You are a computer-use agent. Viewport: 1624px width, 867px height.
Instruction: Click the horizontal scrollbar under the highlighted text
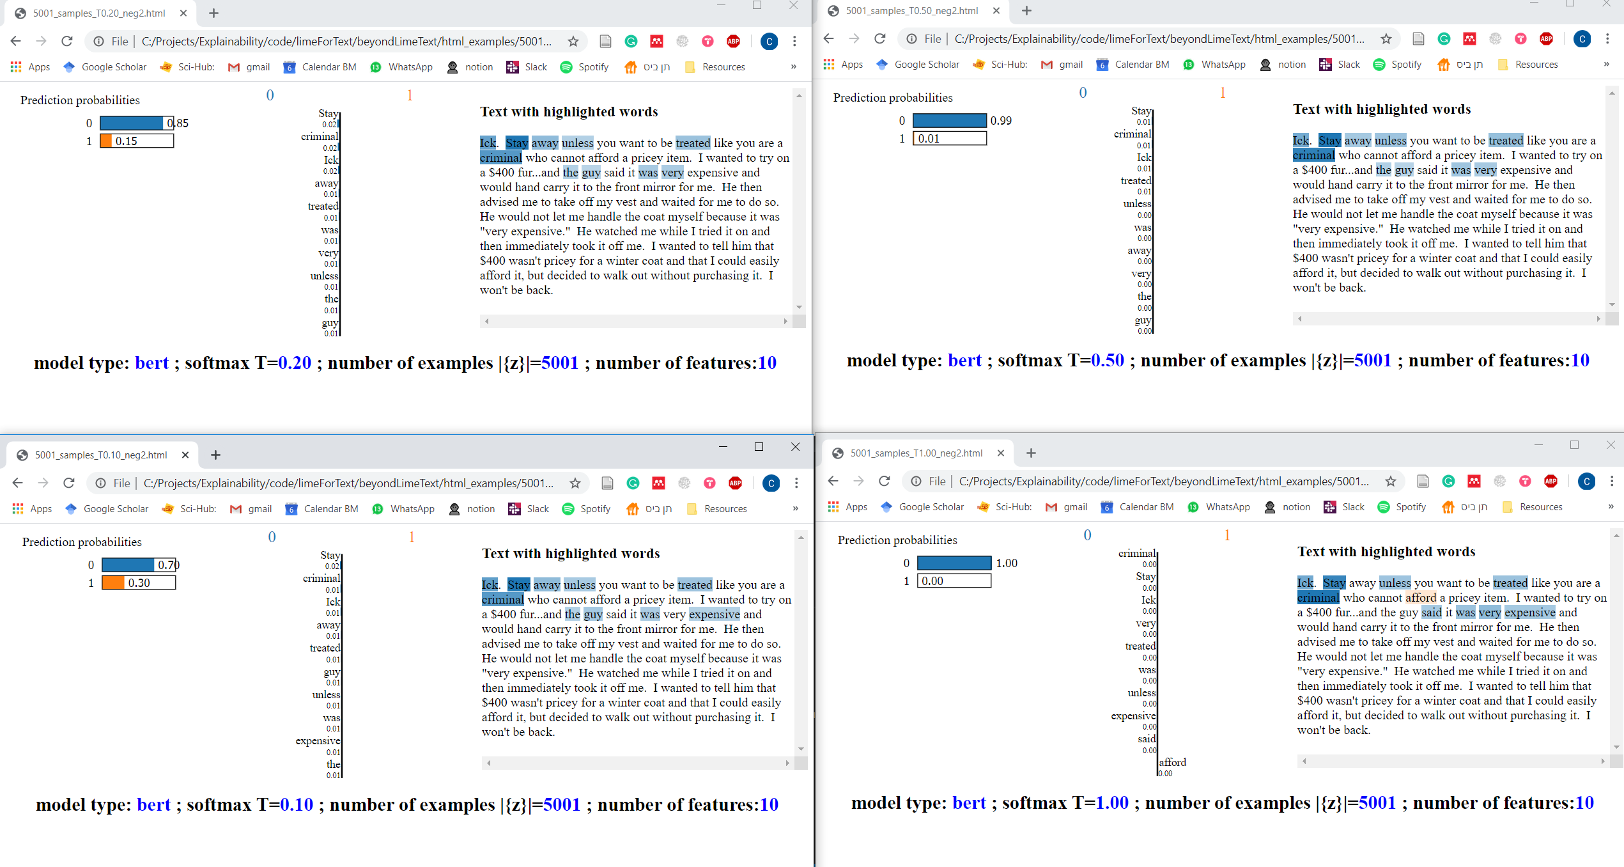point(636,322)
